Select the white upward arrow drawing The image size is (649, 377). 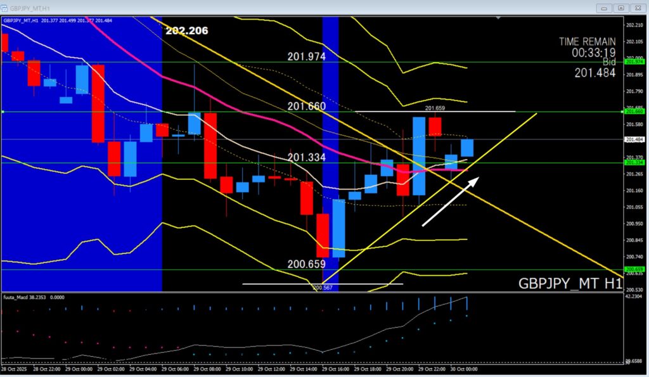coord(451,201)
